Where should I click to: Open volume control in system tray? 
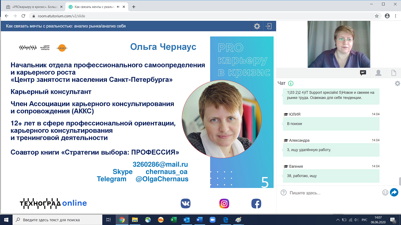[x=356, y=220]
